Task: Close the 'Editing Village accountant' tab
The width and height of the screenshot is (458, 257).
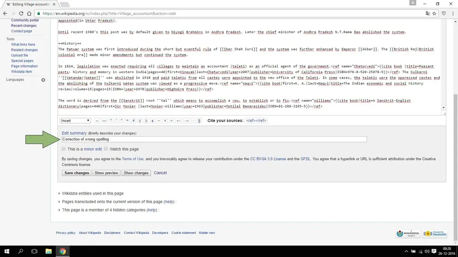Action: point(54,4)
